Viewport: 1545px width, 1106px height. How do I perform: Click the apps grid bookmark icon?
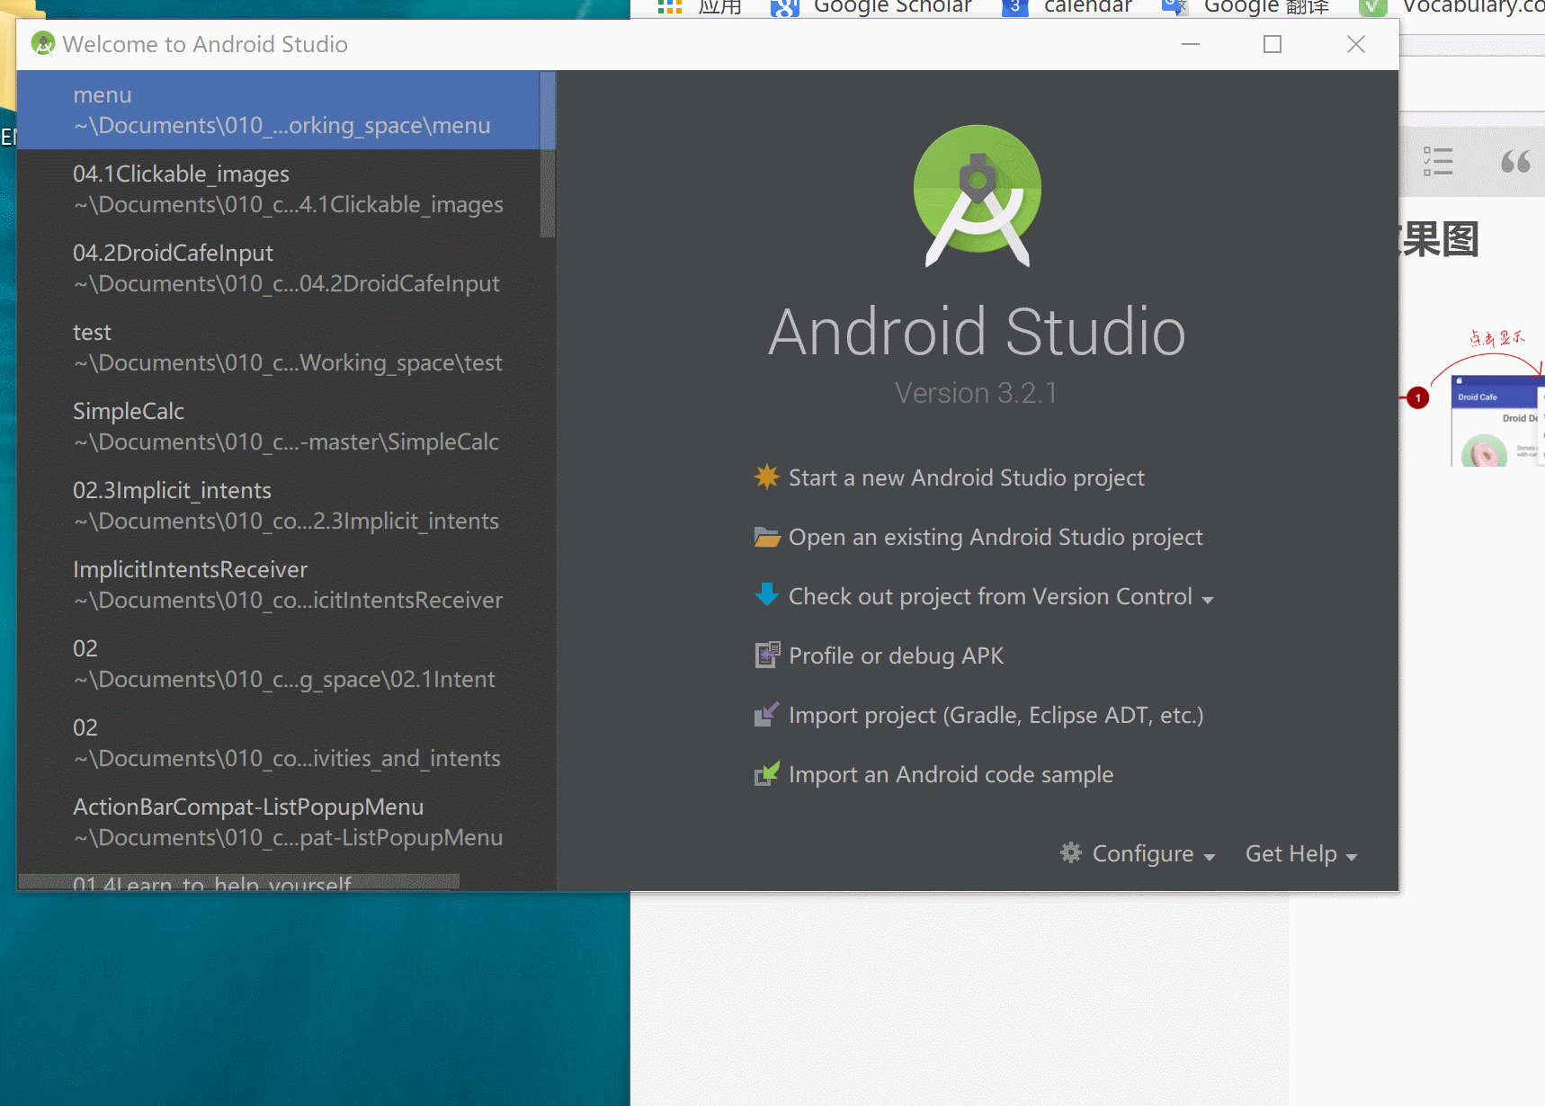pyautogui.click(x=669, y=7)
